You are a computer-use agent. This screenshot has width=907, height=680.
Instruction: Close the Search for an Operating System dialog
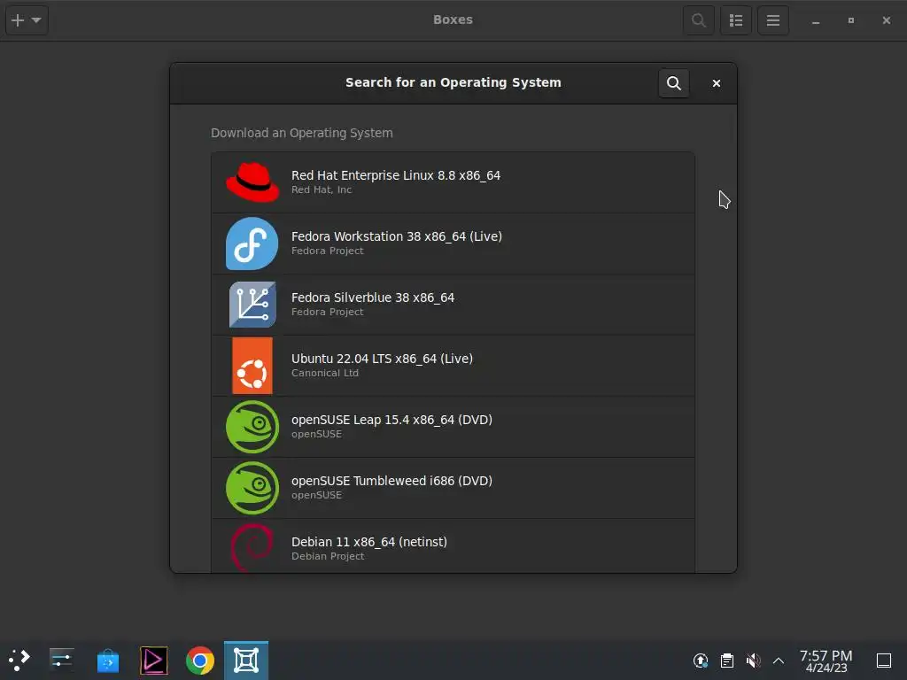tap(716, 83)
